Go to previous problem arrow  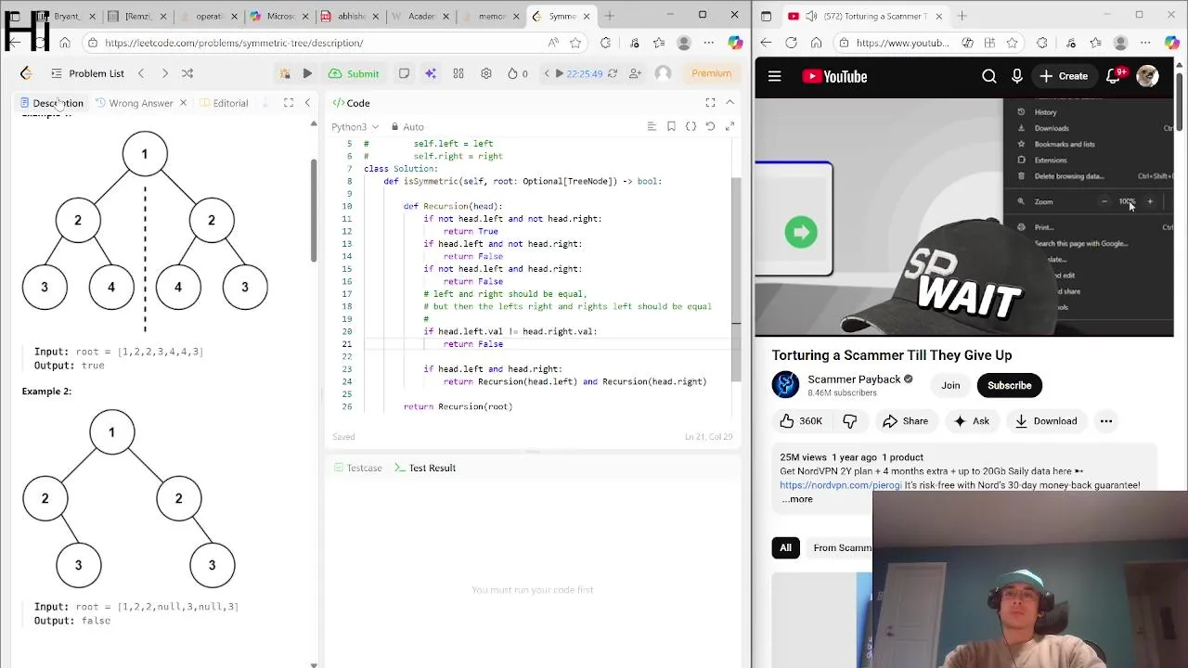click(x=141, y=73)
